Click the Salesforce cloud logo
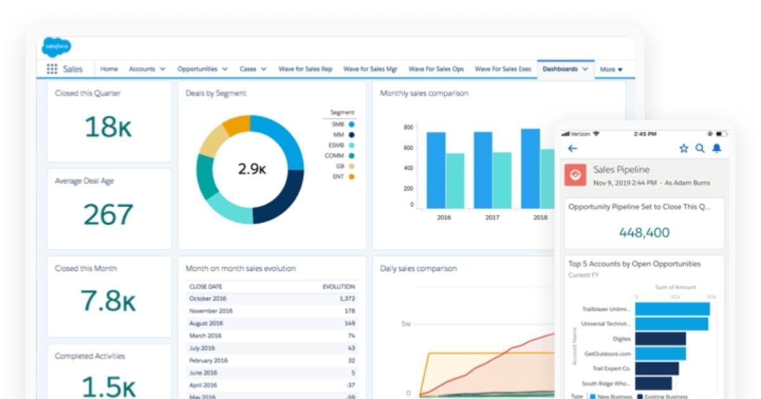 pyautogui.click(x=56, y=47)
